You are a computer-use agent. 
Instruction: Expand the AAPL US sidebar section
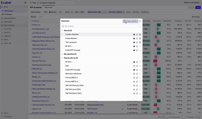click(14, 43)
